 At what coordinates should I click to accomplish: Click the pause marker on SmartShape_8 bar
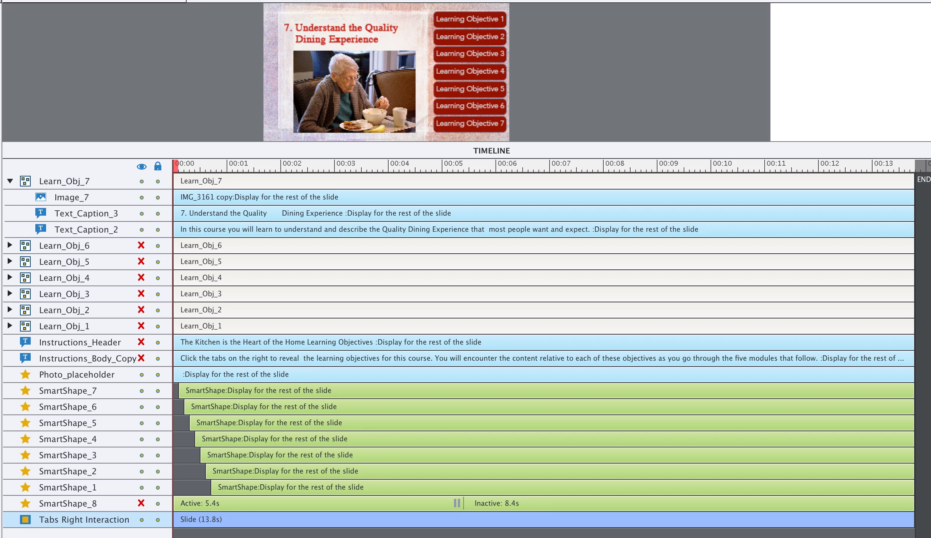(457, 503)
